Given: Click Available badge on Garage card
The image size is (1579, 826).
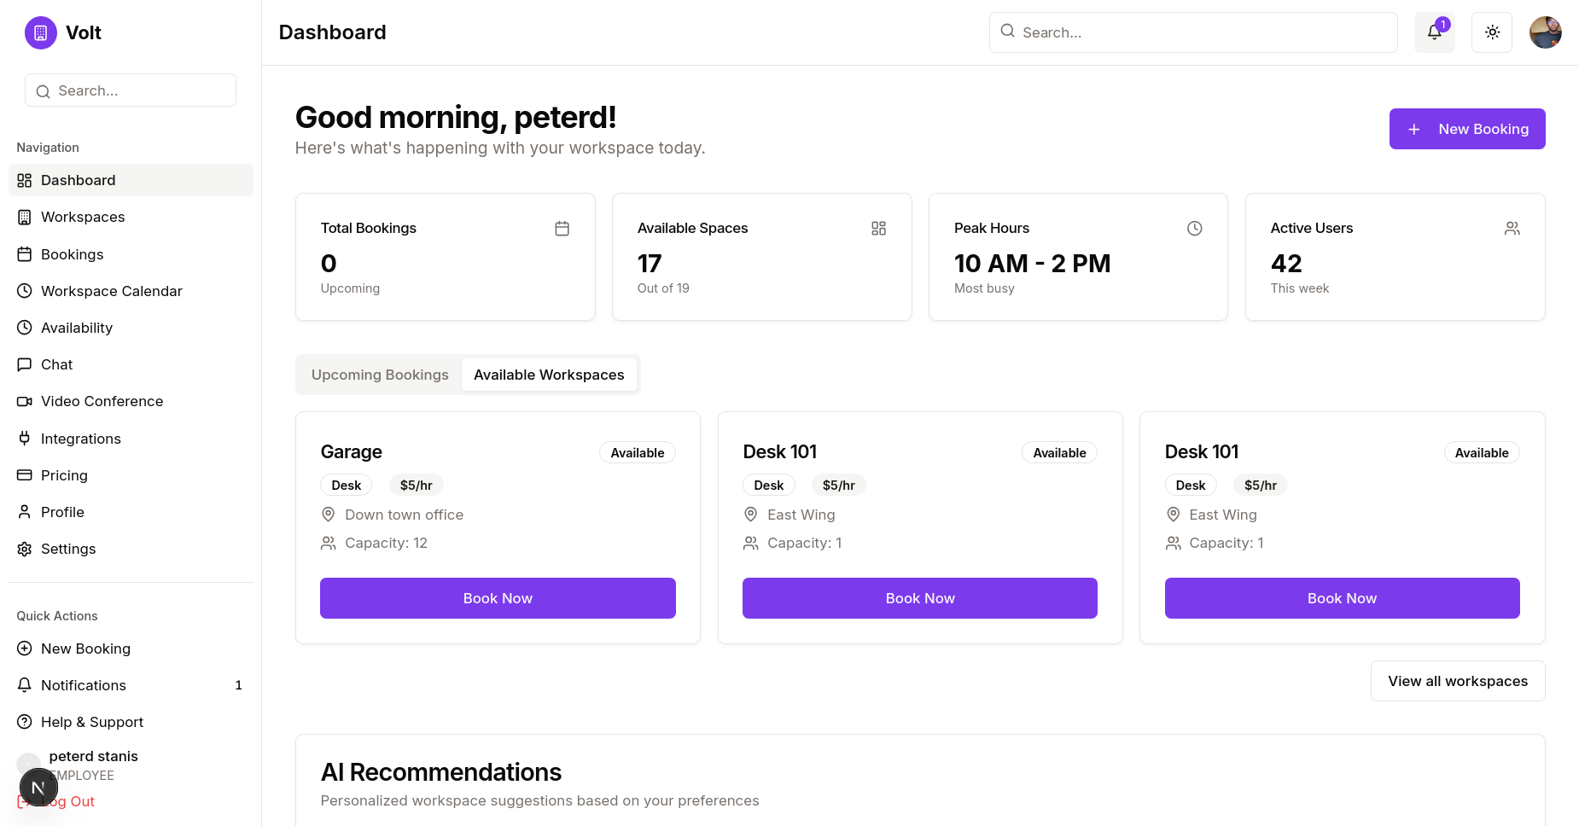Looking at the screenshot, I should [x=638, y=453].
